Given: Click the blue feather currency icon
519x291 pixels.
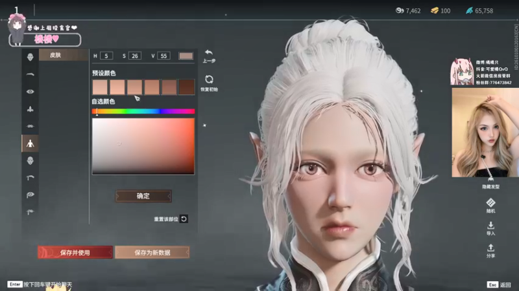Looking at the screenshot, I should (469, 10).
